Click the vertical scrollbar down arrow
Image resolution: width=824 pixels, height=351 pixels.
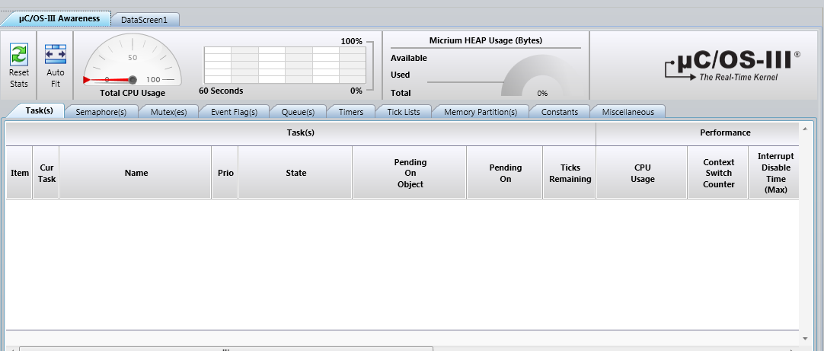click(x=805, y=339)
